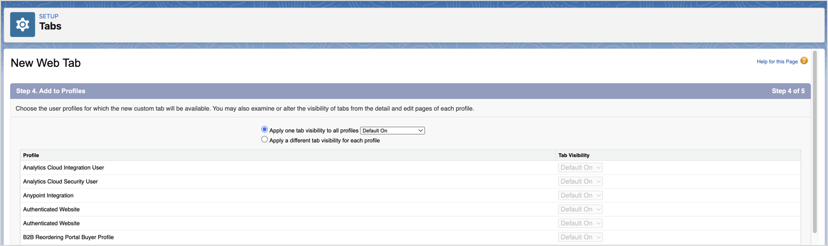Click the B2B Reordering Portal Buyer Profile name
828x246 pixels.
click(x=68, y=237)
